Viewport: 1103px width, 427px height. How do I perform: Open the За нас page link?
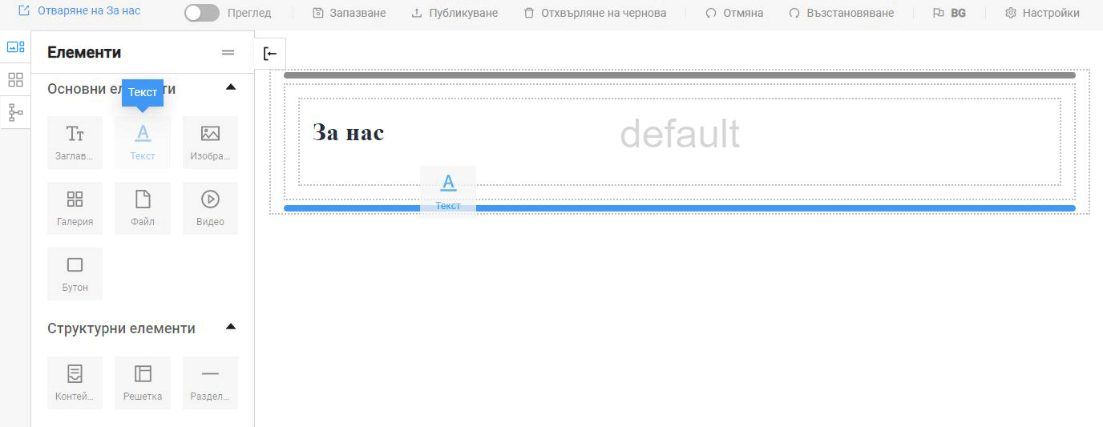coord(79,11)
